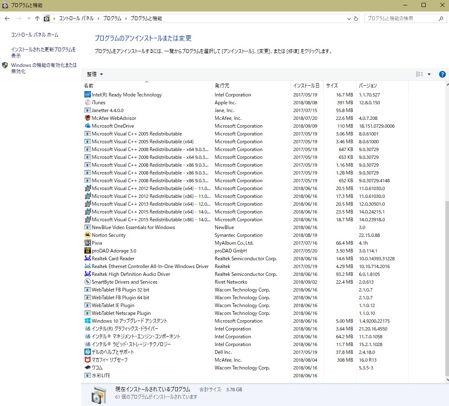
Task: Click the proDAD Adorage 3.0 icon
Action: point(87,251)
